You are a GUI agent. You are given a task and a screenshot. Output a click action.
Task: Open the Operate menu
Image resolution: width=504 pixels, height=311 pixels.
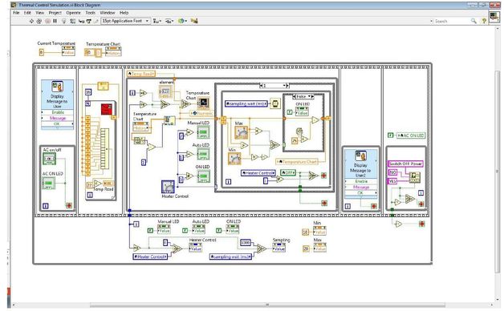[x=73, y=13]
